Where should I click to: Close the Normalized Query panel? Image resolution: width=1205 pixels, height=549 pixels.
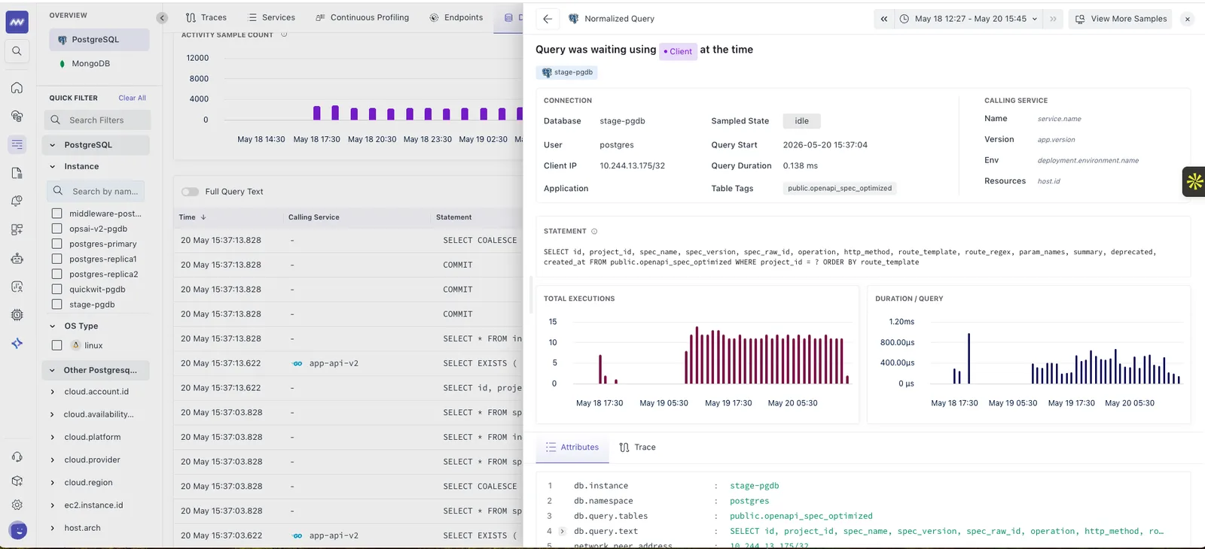pyautogui.click(x=1187, y=19)
